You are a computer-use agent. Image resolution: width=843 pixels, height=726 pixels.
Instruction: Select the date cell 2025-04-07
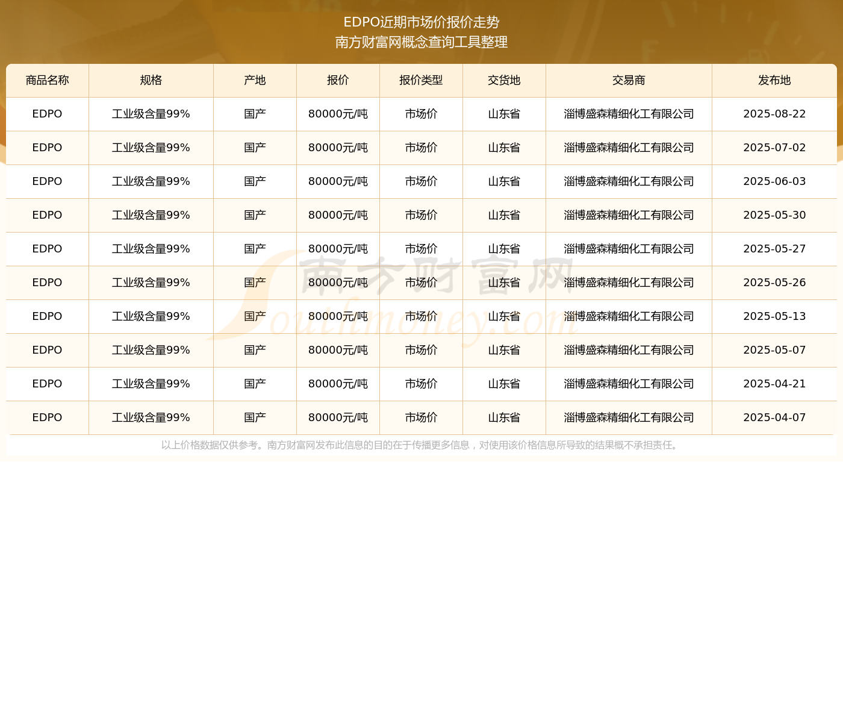[774, 418]
